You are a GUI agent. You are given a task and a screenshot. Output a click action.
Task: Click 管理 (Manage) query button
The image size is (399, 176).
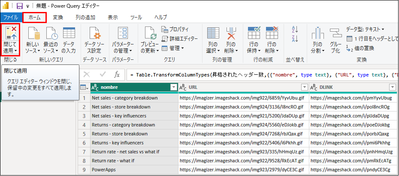[x=172, y=48]
